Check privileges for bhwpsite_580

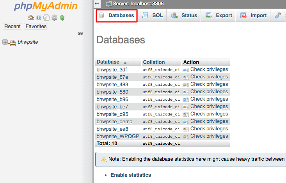(209, 92)
